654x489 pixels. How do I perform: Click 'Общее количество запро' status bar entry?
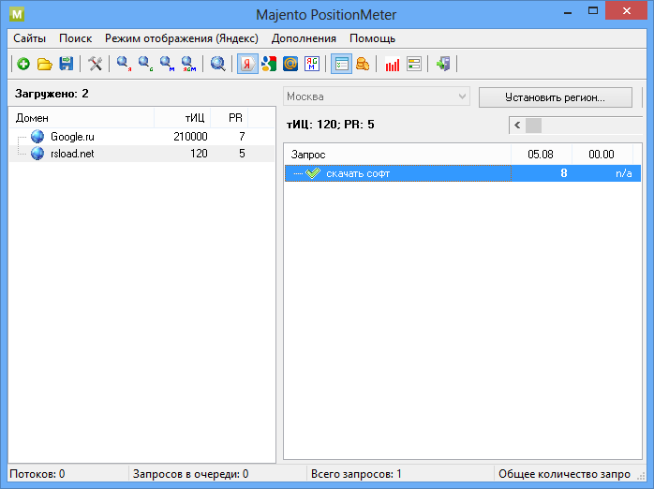point(564,474)
